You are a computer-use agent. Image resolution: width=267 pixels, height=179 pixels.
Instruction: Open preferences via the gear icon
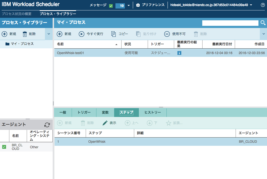[x=138, y=5]
